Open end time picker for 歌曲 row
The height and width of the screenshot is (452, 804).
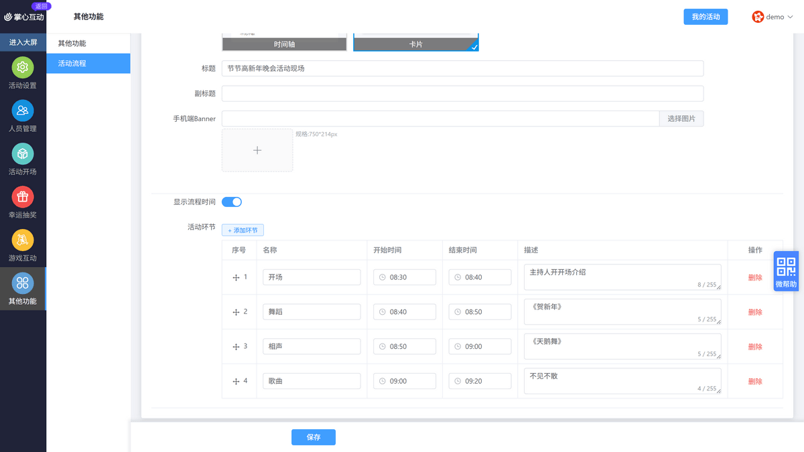pos(480,381)
